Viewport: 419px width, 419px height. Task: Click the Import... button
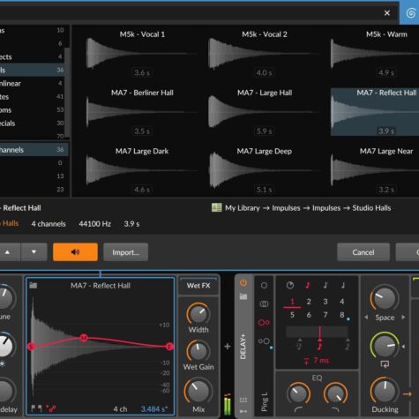point(125,252)
